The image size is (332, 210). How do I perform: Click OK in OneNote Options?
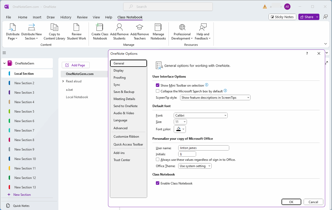coord(291,202)
